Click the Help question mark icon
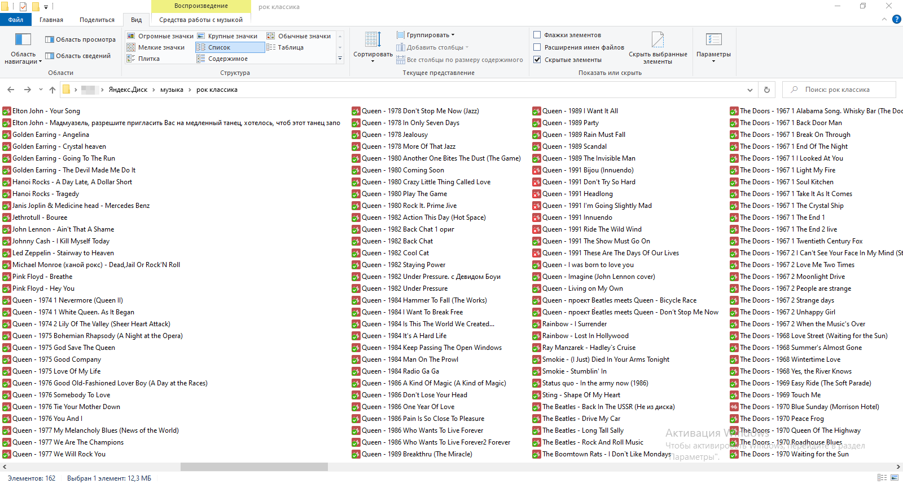The image size is (903, 484). [x=897, y=20]
